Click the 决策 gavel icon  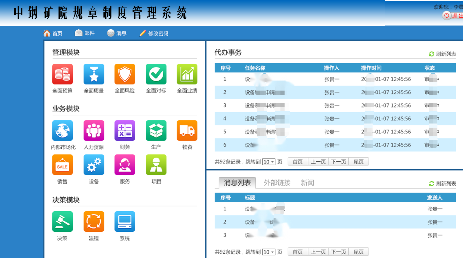point(62,221)
